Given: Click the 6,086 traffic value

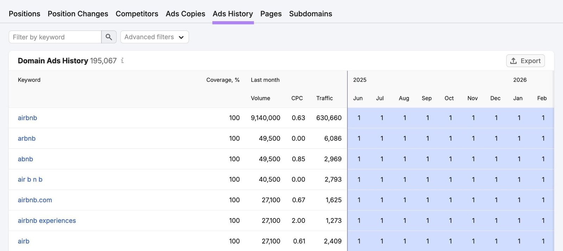Looking at the screenshot, I should 333,138.
